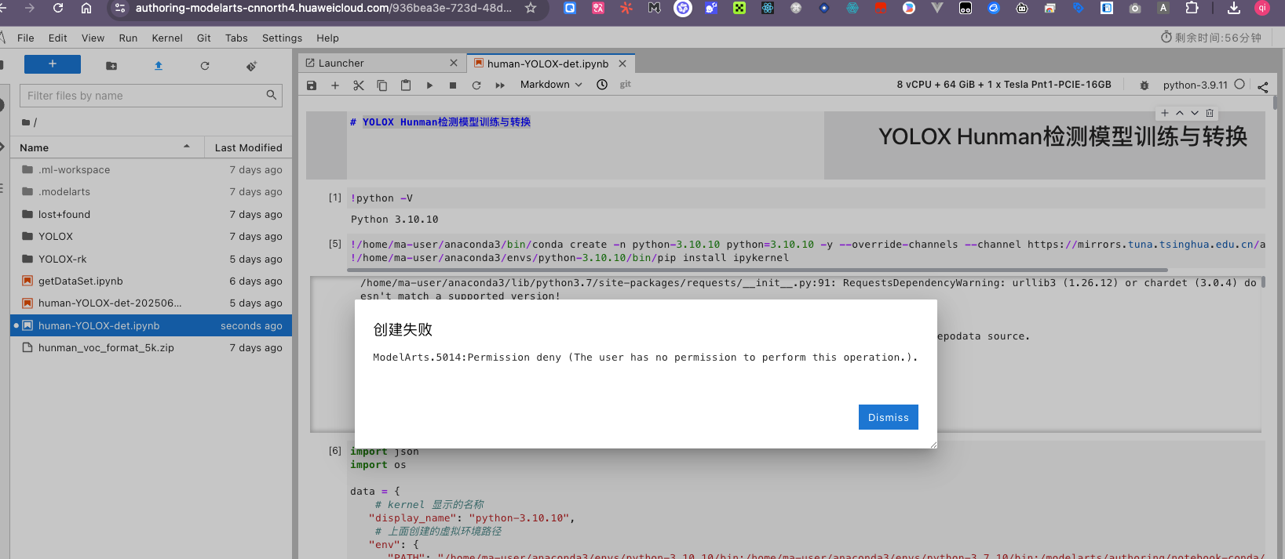
Task: Upload files with the upload arrow icon
Action: (159, 66)
